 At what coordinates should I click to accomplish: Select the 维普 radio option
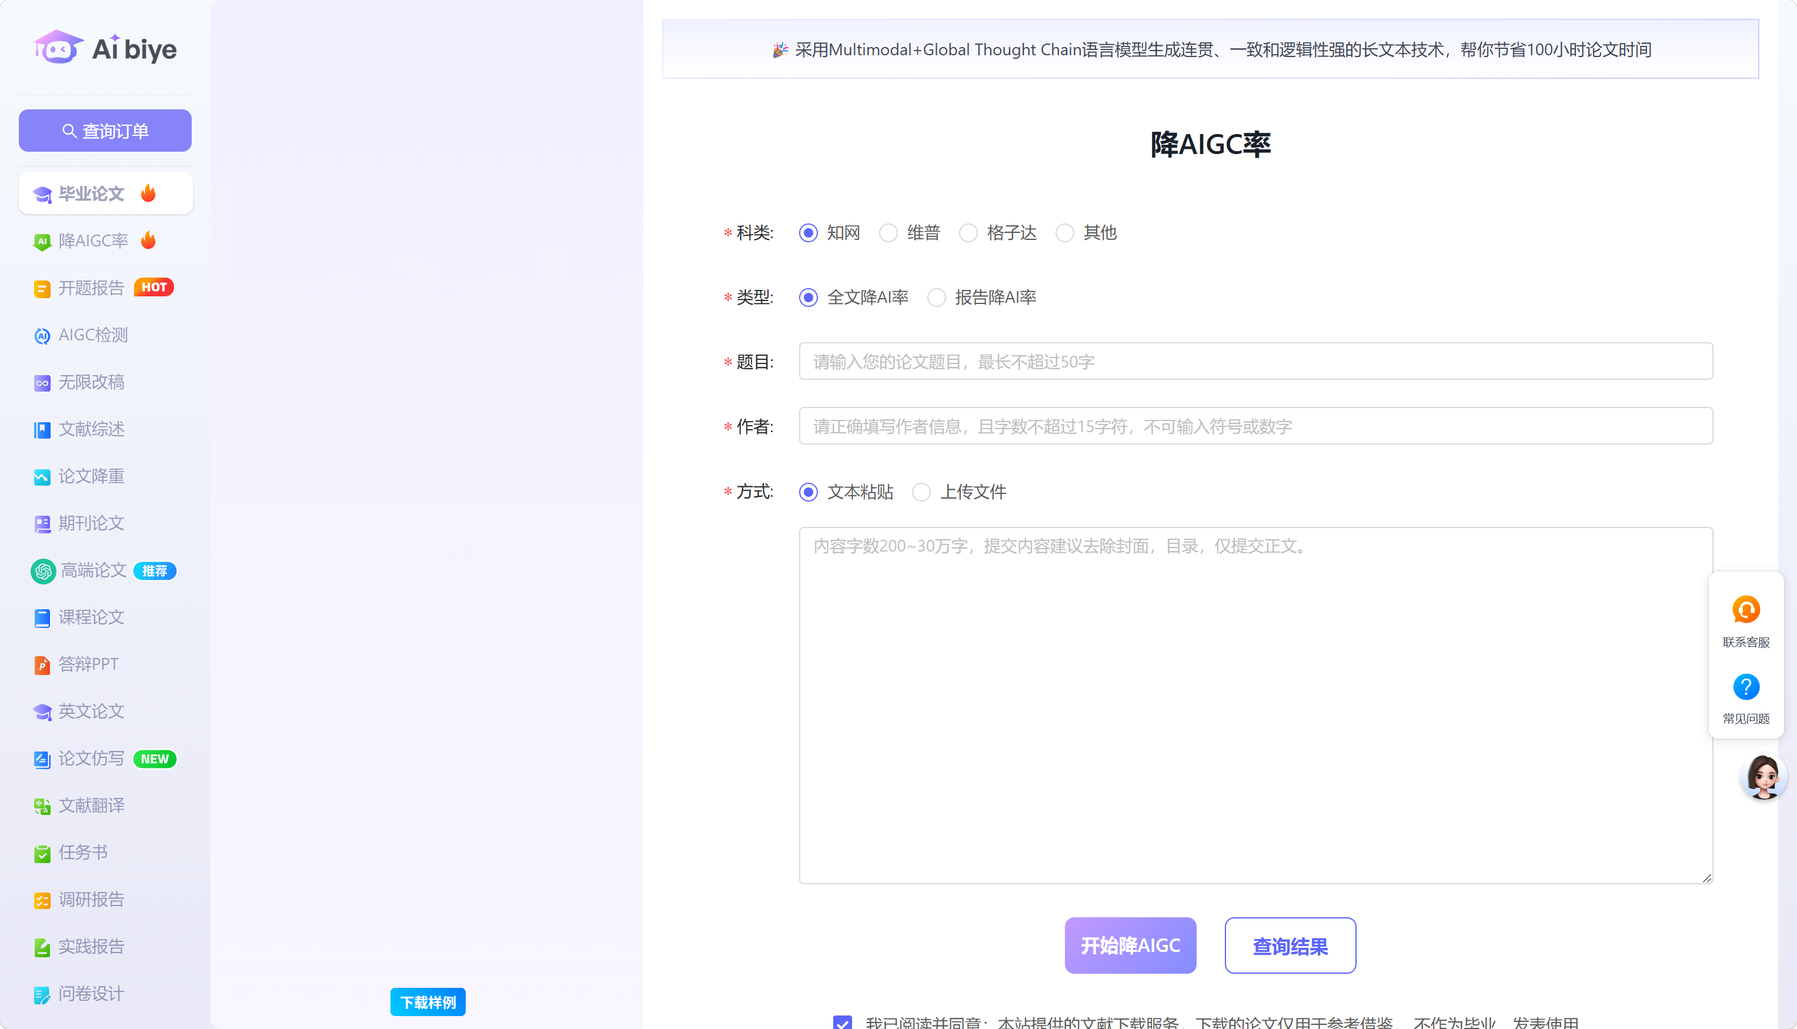pos(889,232)
